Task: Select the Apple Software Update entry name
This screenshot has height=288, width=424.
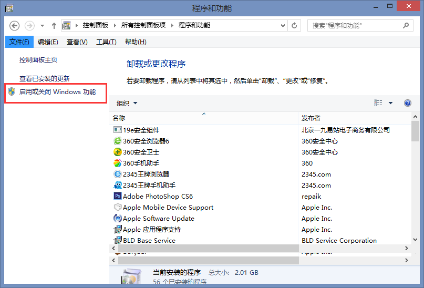Action: coord(159,219)
